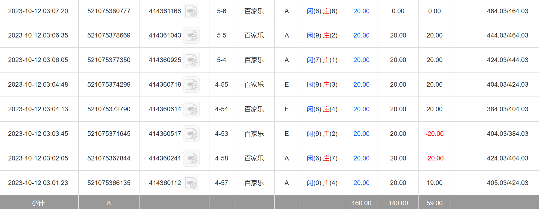Image resolution: width=539 pixels, height=209 pixels.
Task: Click blue 20.00 bet amount for order 521075380777
Action: pos(361,11)
